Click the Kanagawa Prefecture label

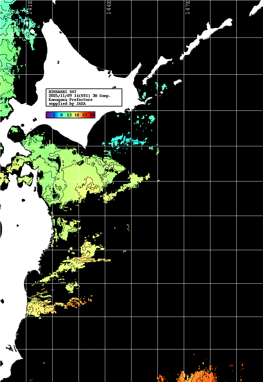(70, 100)
